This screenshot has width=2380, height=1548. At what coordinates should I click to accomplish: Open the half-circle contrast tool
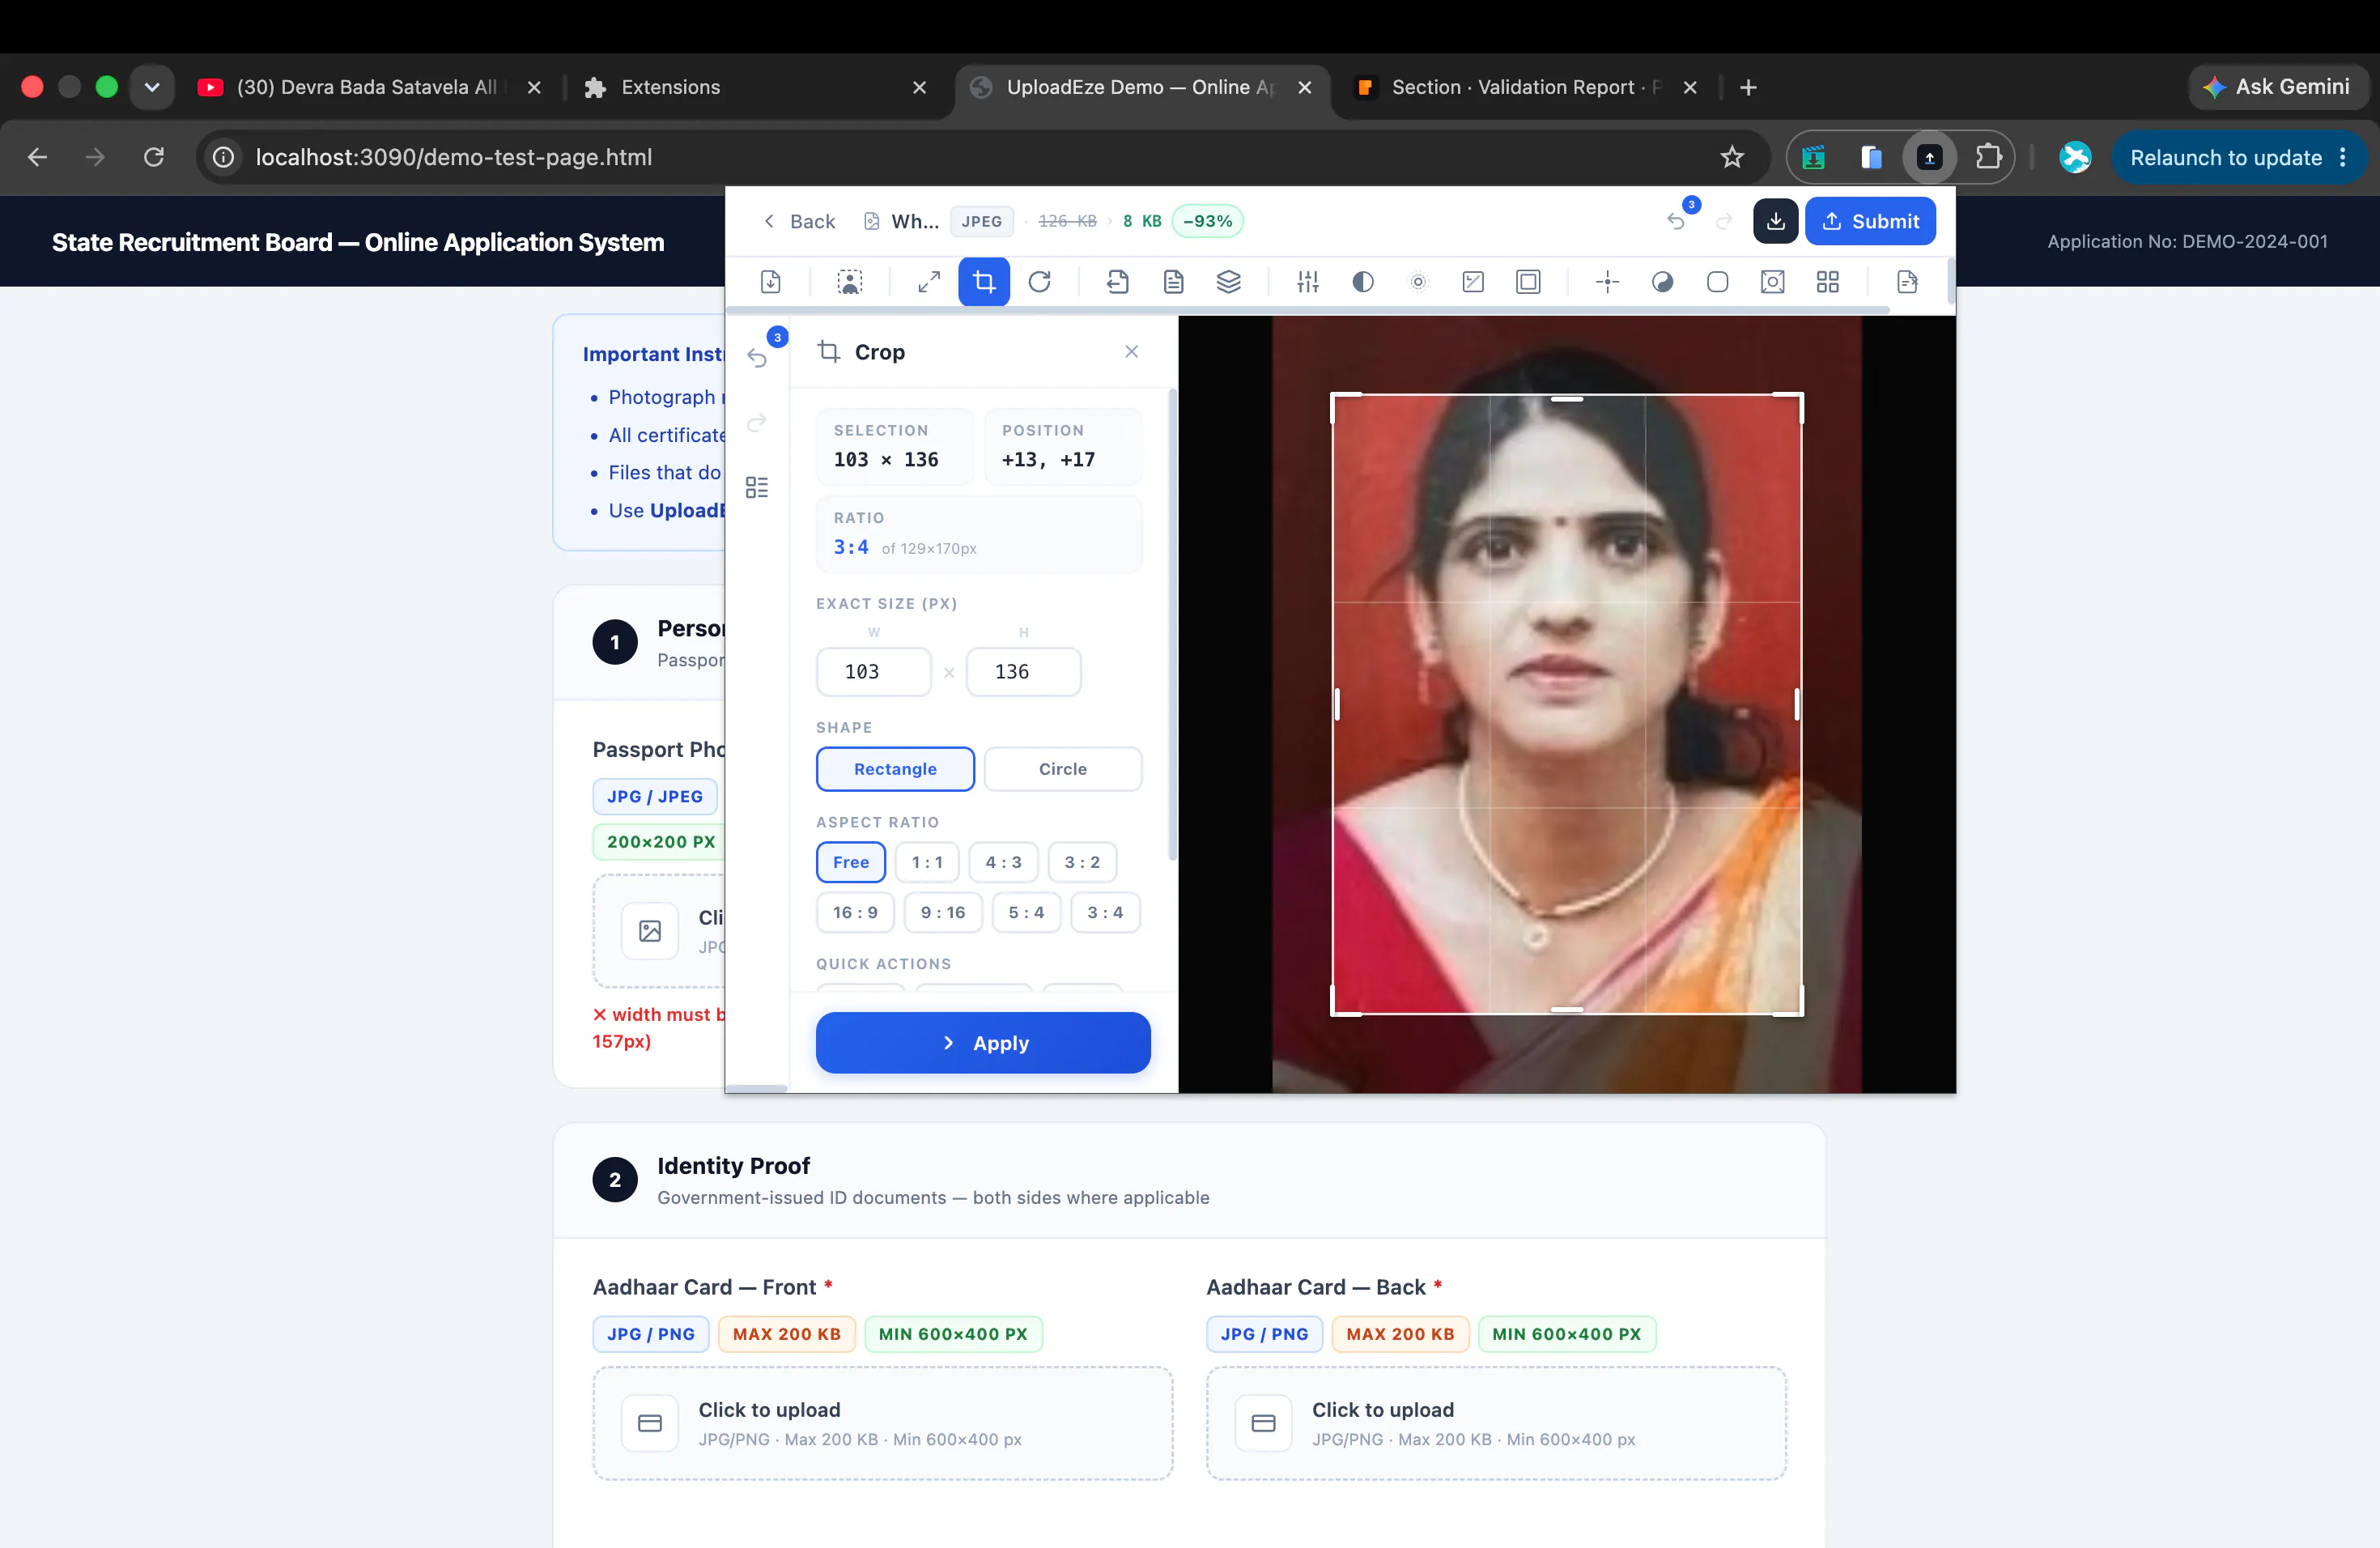click(1363, 282)
